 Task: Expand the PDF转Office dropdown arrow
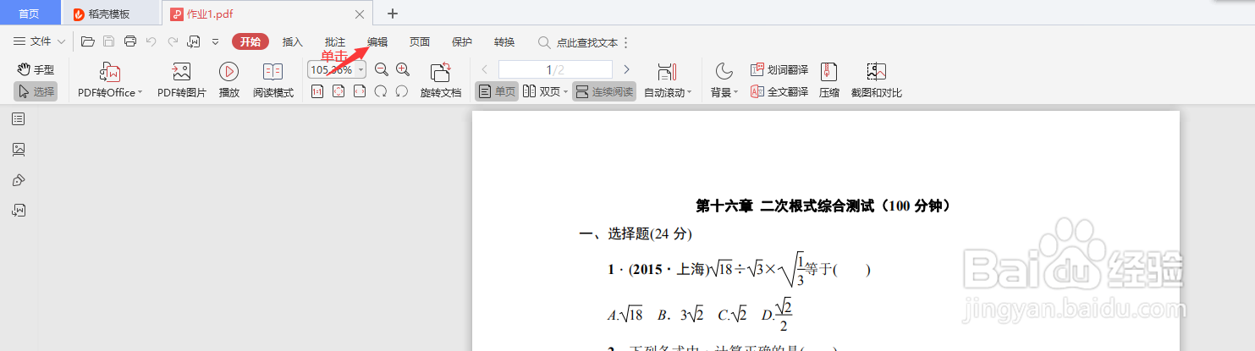click(x=140, y=92)
